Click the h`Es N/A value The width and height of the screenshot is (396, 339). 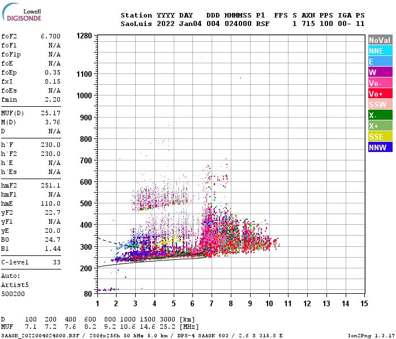click(54, 172)
